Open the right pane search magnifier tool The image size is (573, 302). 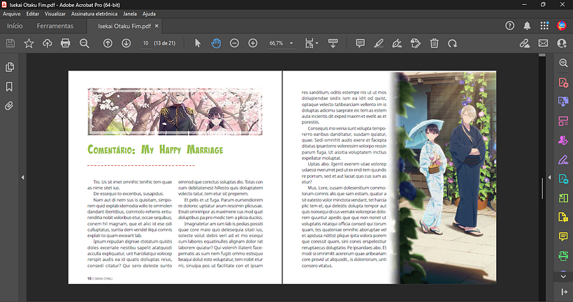pos(563,63)
